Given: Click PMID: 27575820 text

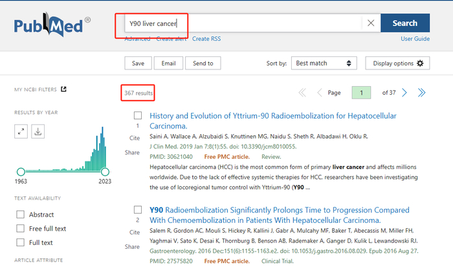Looking at the screenshot, I should coord(171,261).
